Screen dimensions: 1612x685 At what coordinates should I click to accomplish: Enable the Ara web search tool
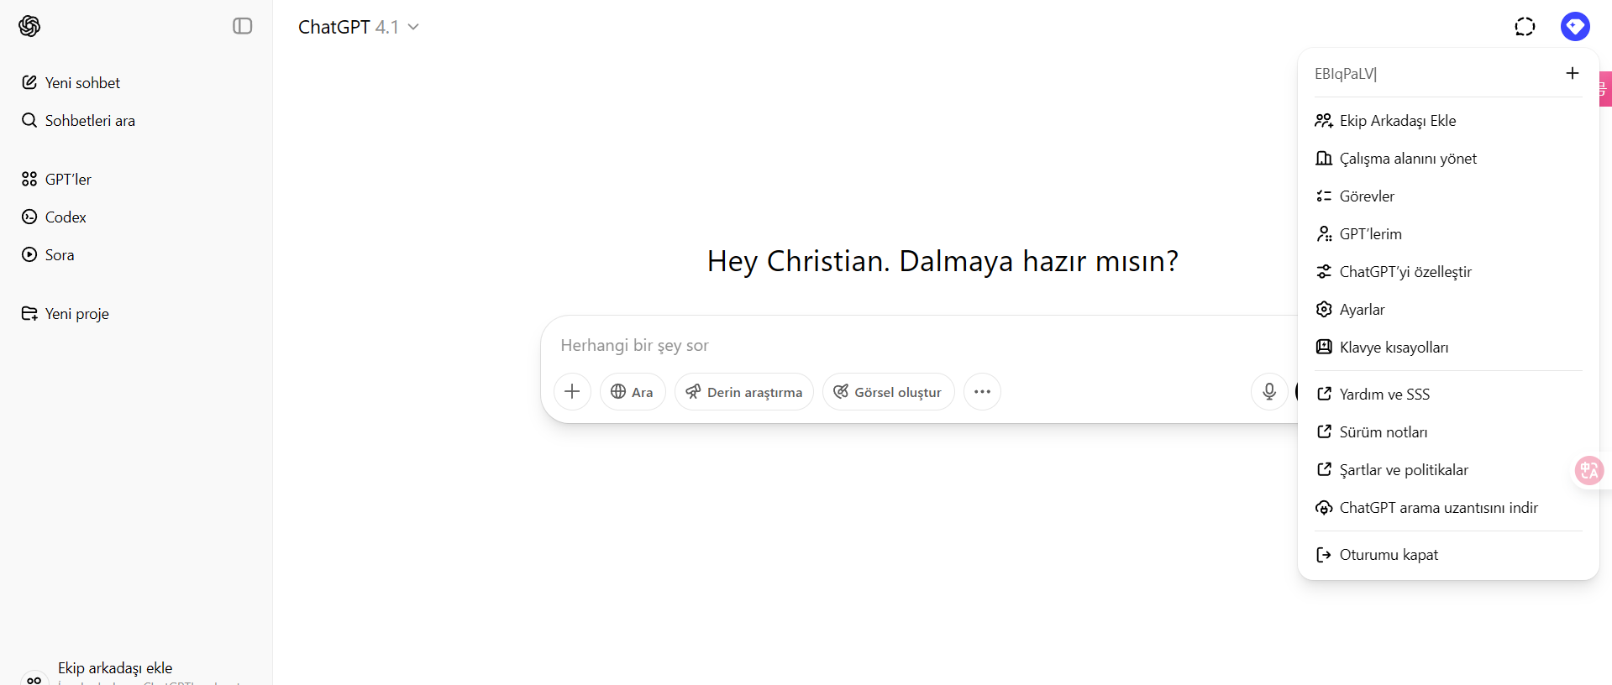[633, 391]
